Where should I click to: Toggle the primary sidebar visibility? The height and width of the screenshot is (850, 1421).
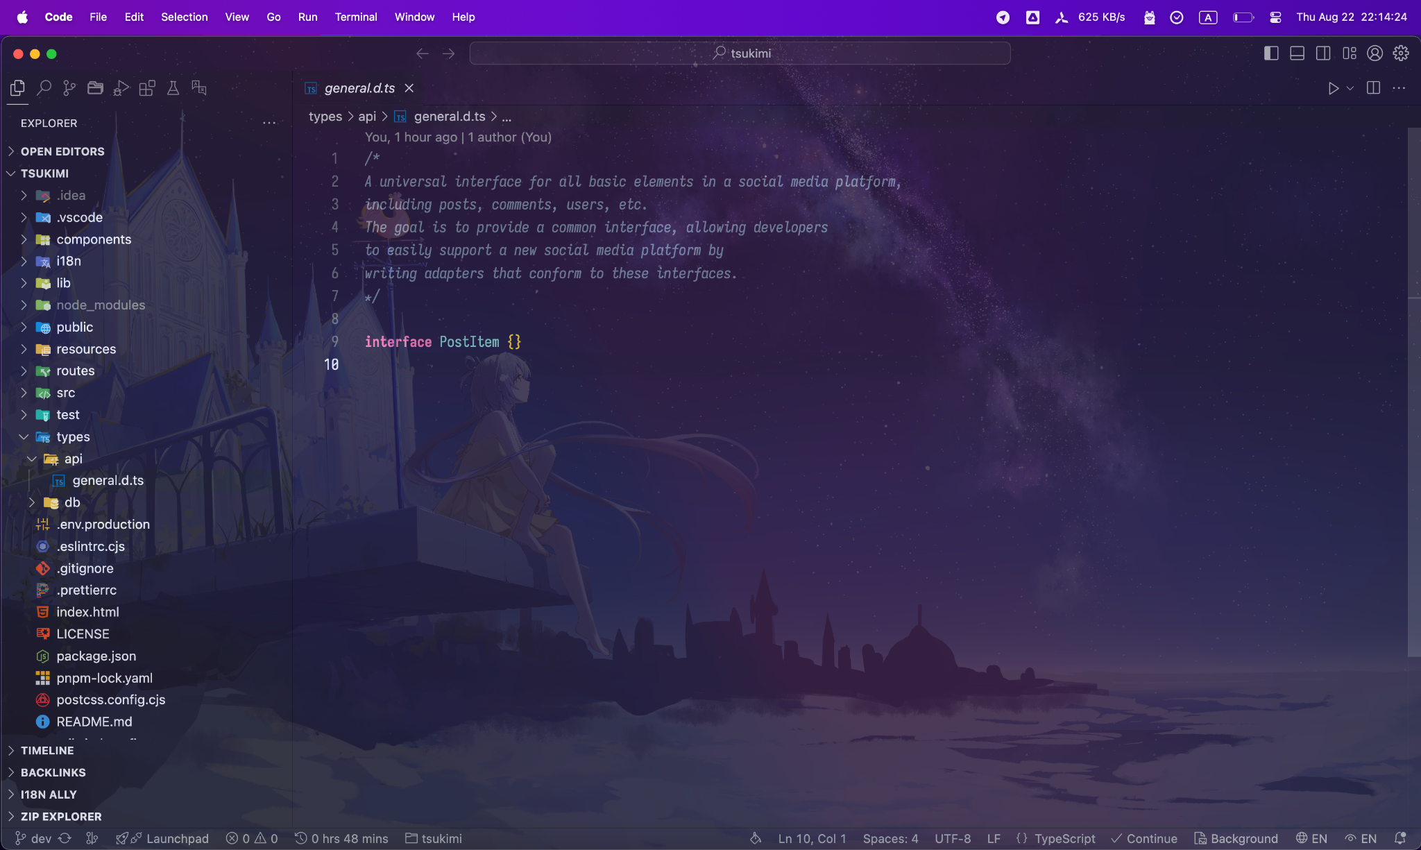[1271, 53]
